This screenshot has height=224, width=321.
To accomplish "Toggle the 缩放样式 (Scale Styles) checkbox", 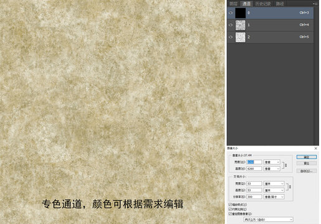I will click(x=230, y=205).
